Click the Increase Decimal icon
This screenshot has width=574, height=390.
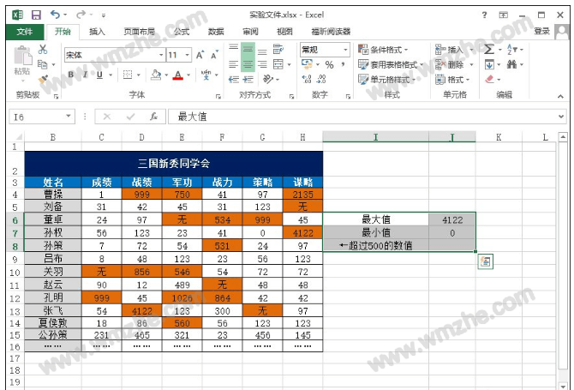point(307,79)
